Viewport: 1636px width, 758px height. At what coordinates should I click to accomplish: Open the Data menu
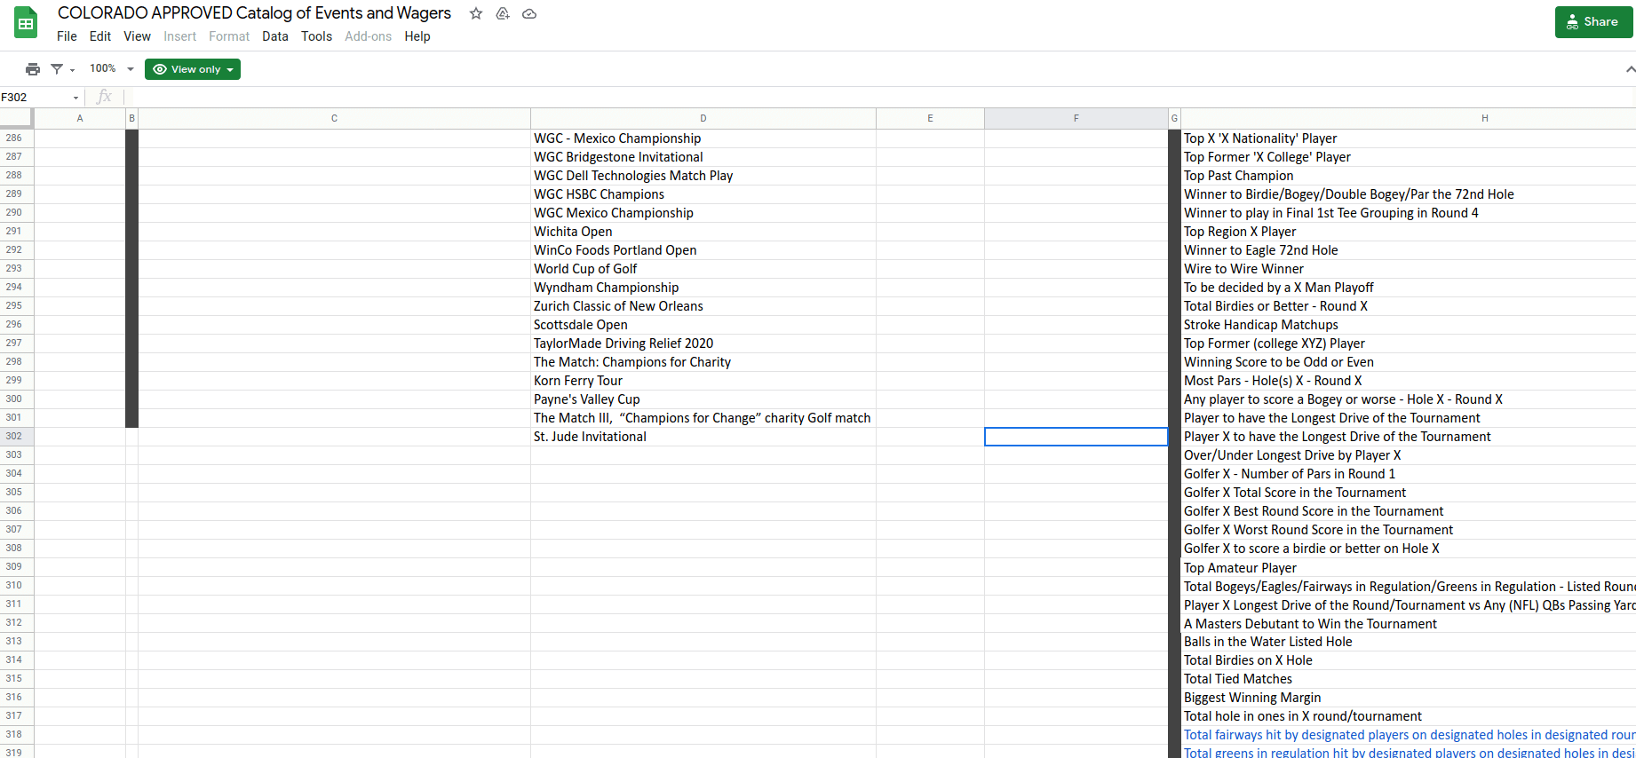tap(274, 36)
